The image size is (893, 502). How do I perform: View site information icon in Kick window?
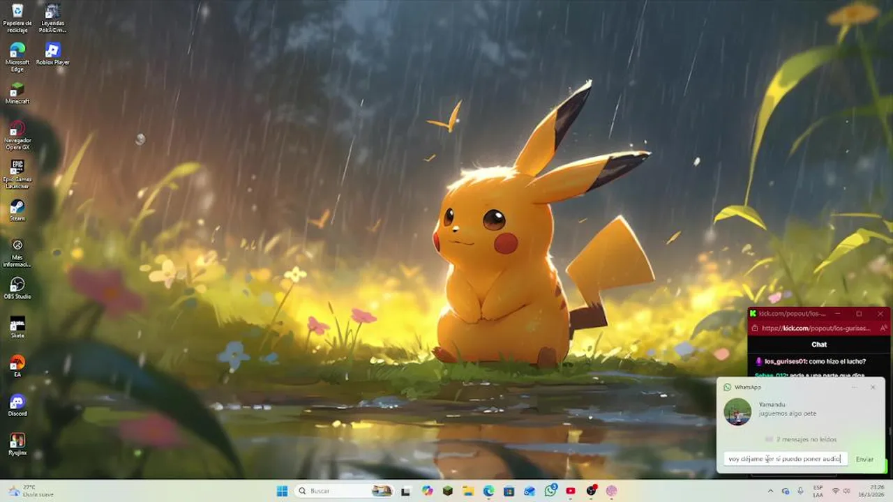click(x=754, y=328)
